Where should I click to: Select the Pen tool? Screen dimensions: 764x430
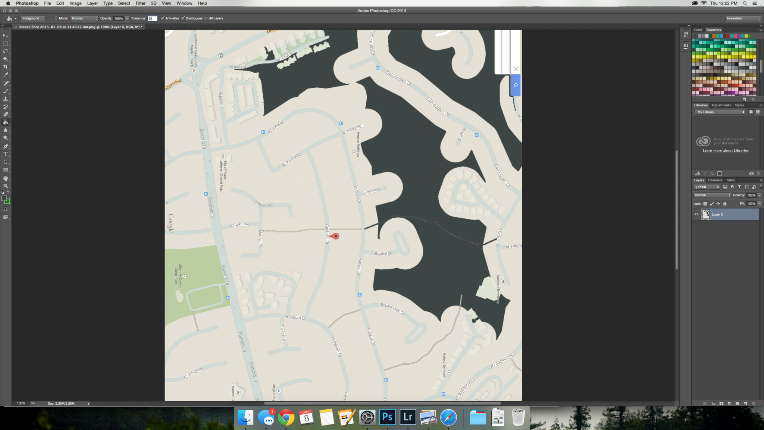(x=6, y=146)
